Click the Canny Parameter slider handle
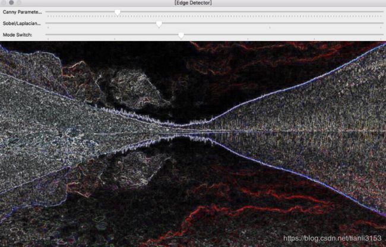The height and width of the screenshot is (247, 386). click(118, 12)
